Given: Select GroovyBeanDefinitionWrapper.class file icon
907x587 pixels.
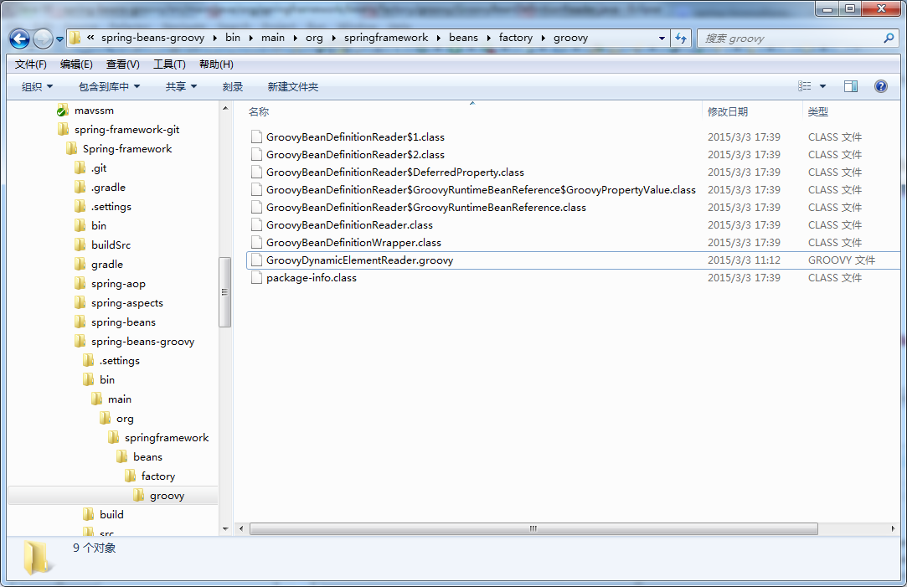Looking at the screenshot, I should click(256, 242).
